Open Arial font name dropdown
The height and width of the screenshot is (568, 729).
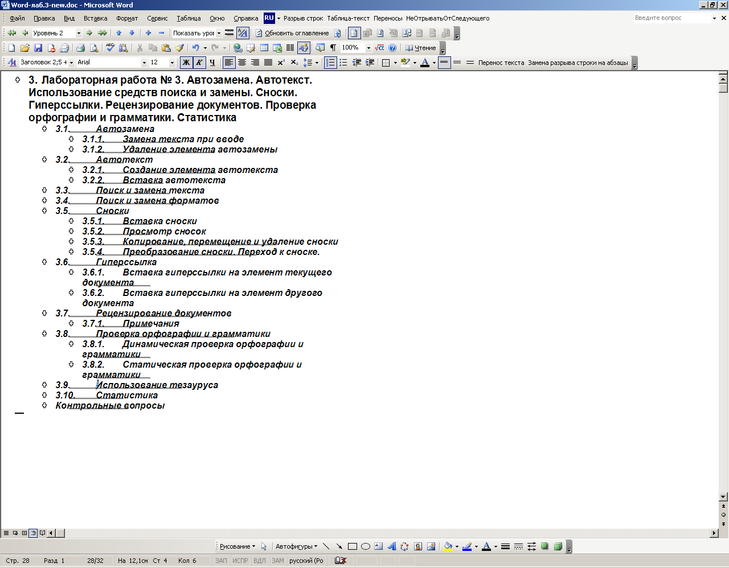click(x=144, y=63)
